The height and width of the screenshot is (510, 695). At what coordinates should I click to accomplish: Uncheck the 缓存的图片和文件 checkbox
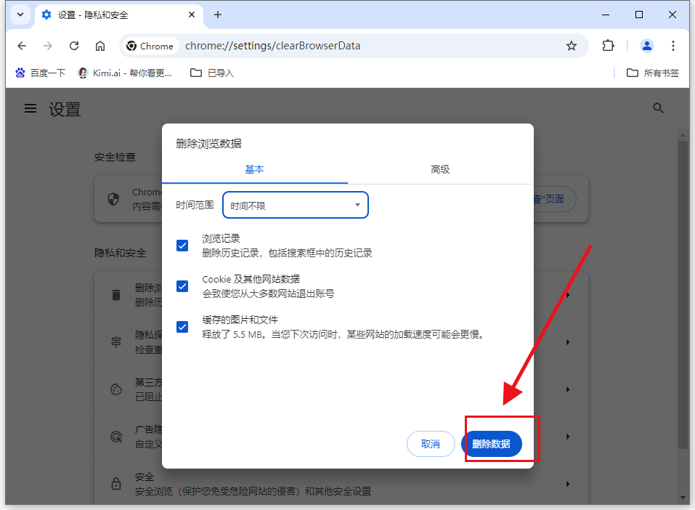(x=182, y=328)
